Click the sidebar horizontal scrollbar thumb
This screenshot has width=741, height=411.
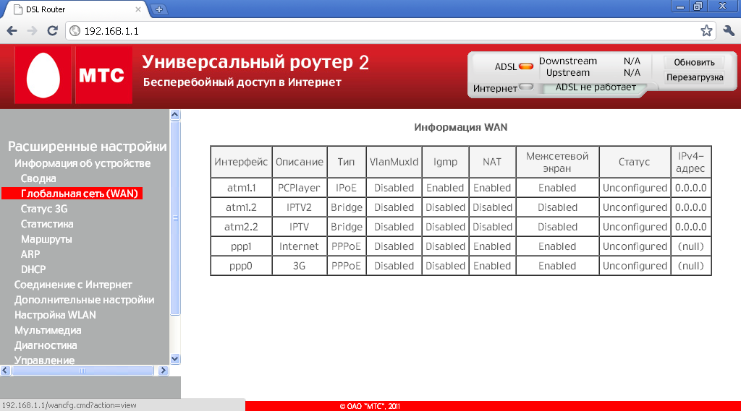82,371
